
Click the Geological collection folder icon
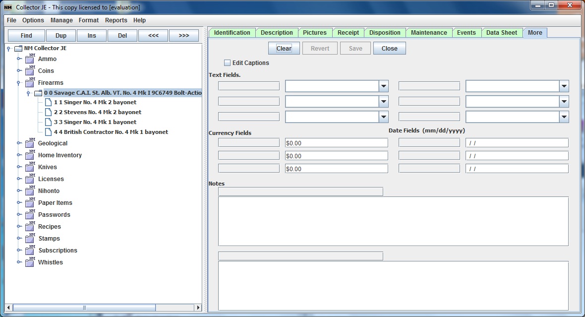(30, 143)
